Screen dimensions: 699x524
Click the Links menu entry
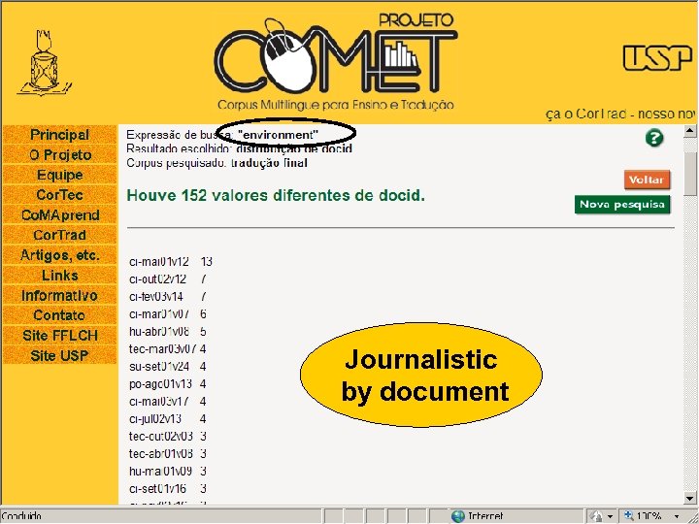(x=59, y=276)
